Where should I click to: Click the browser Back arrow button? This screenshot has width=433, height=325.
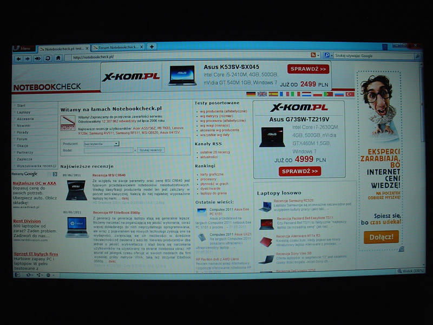click(19, 58)
